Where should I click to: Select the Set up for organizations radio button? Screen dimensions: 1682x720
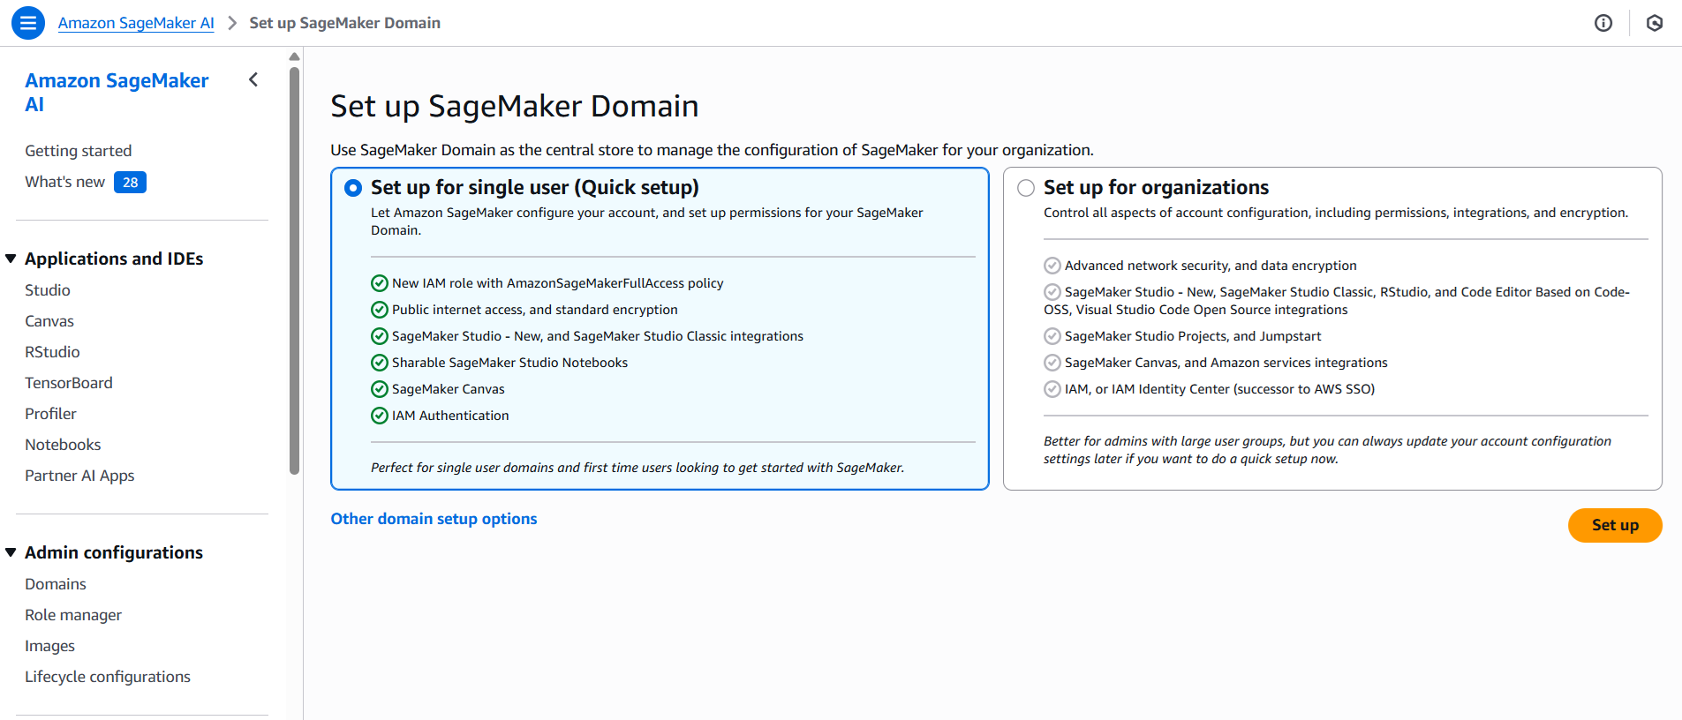[x=1026, y=188]
